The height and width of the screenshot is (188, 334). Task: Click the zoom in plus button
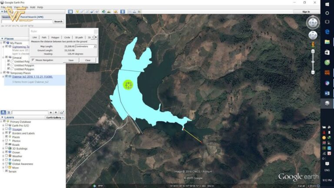point(313,51)
